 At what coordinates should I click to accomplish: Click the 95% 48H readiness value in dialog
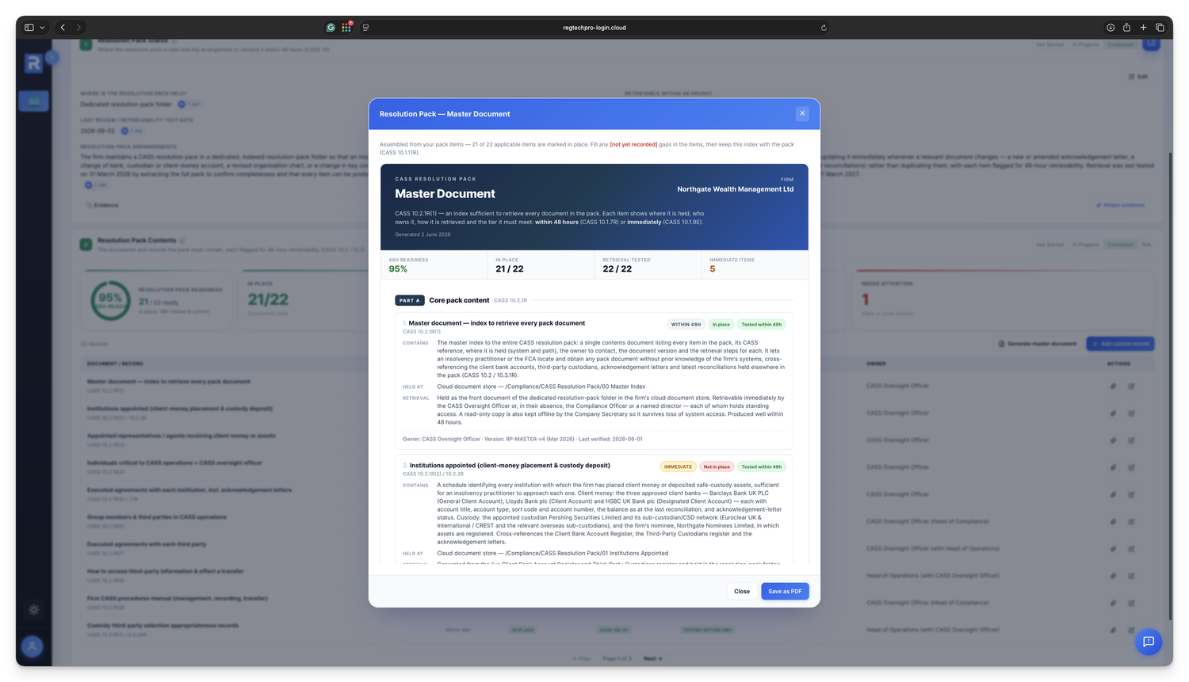tap(398, 269)
